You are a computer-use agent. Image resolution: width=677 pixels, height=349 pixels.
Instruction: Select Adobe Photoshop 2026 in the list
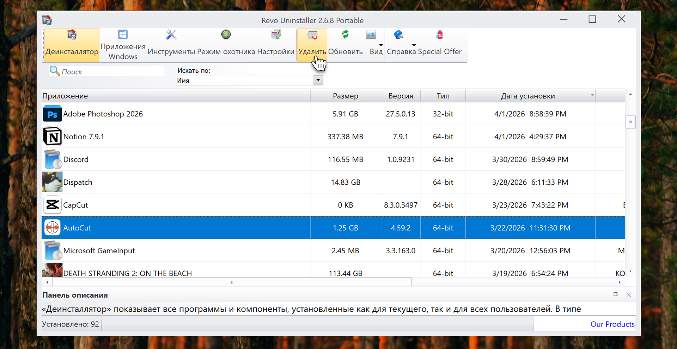[x=103, y=114]
